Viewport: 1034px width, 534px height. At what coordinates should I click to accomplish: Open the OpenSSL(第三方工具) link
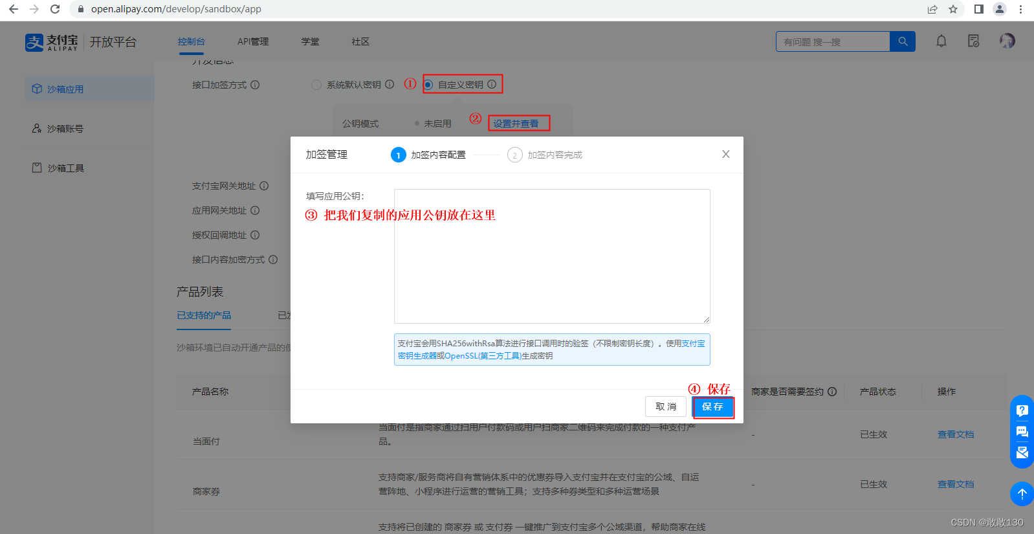click(483, 356)
